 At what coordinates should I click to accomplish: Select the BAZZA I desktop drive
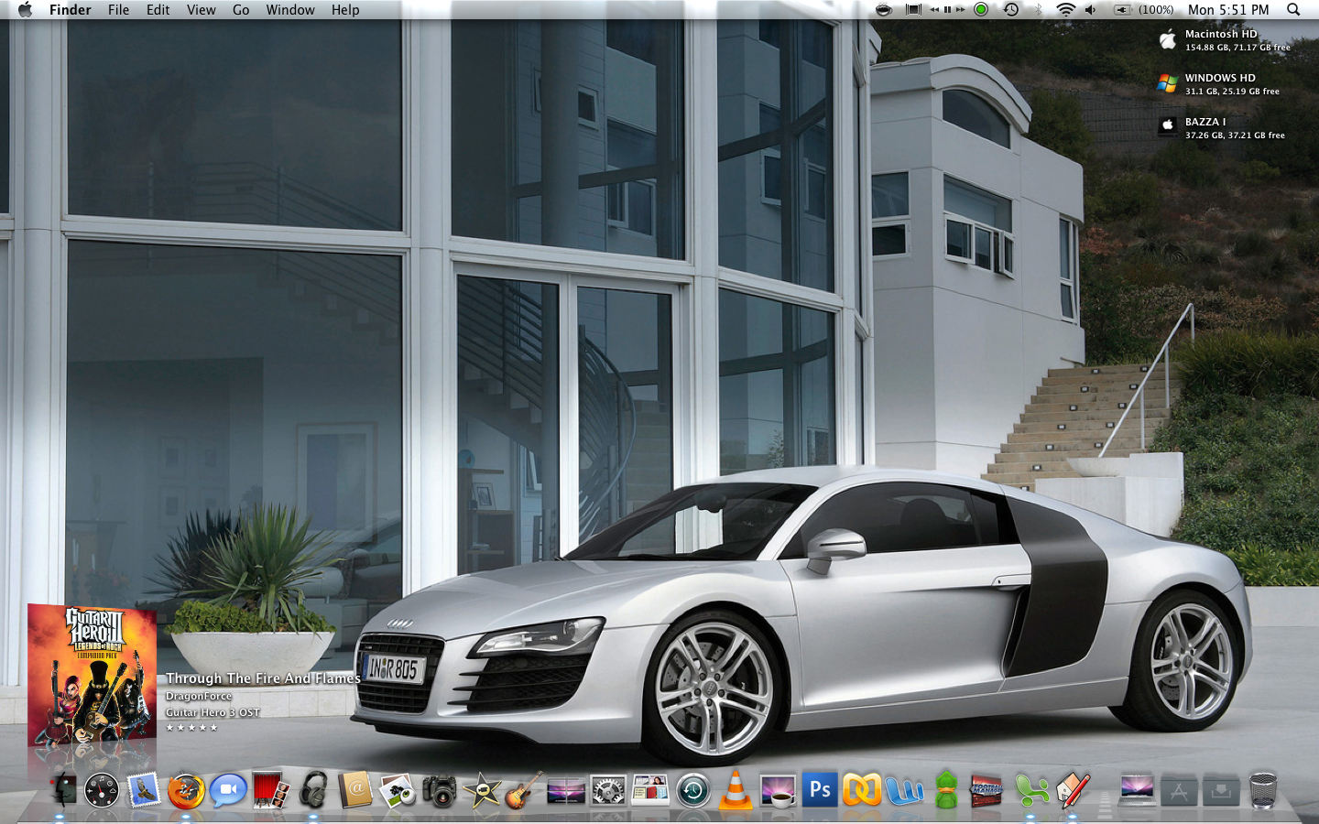coord(1221,128)
